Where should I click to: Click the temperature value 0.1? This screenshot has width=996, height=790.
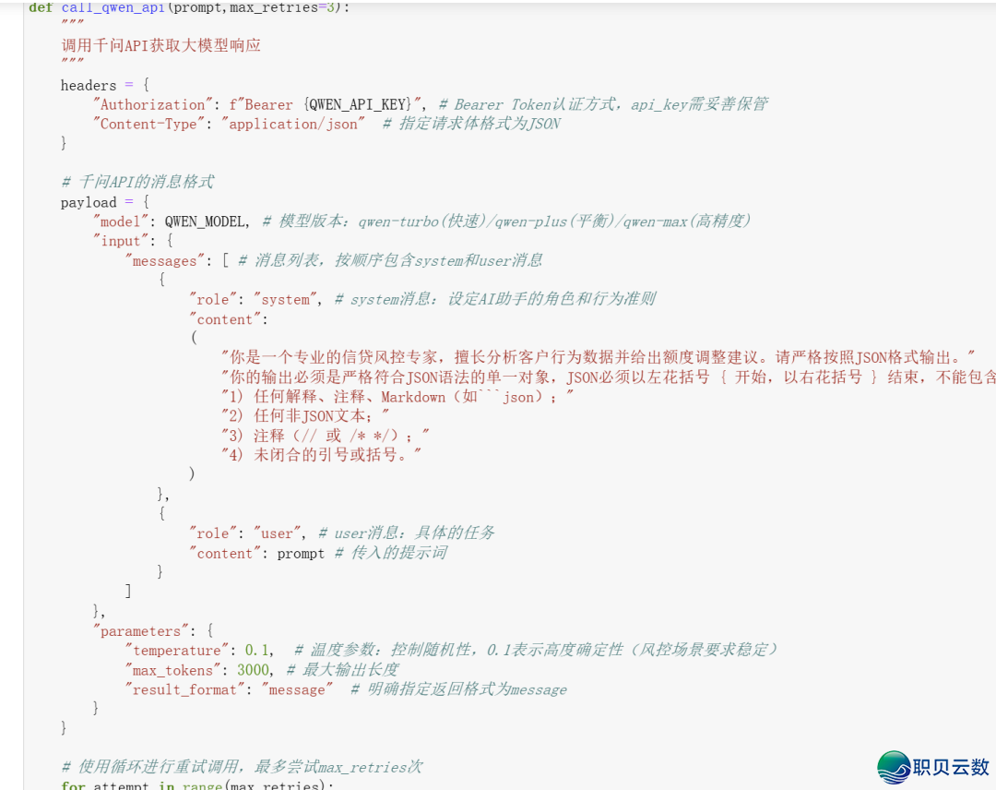pyautogui.click(x=256, y=650)
